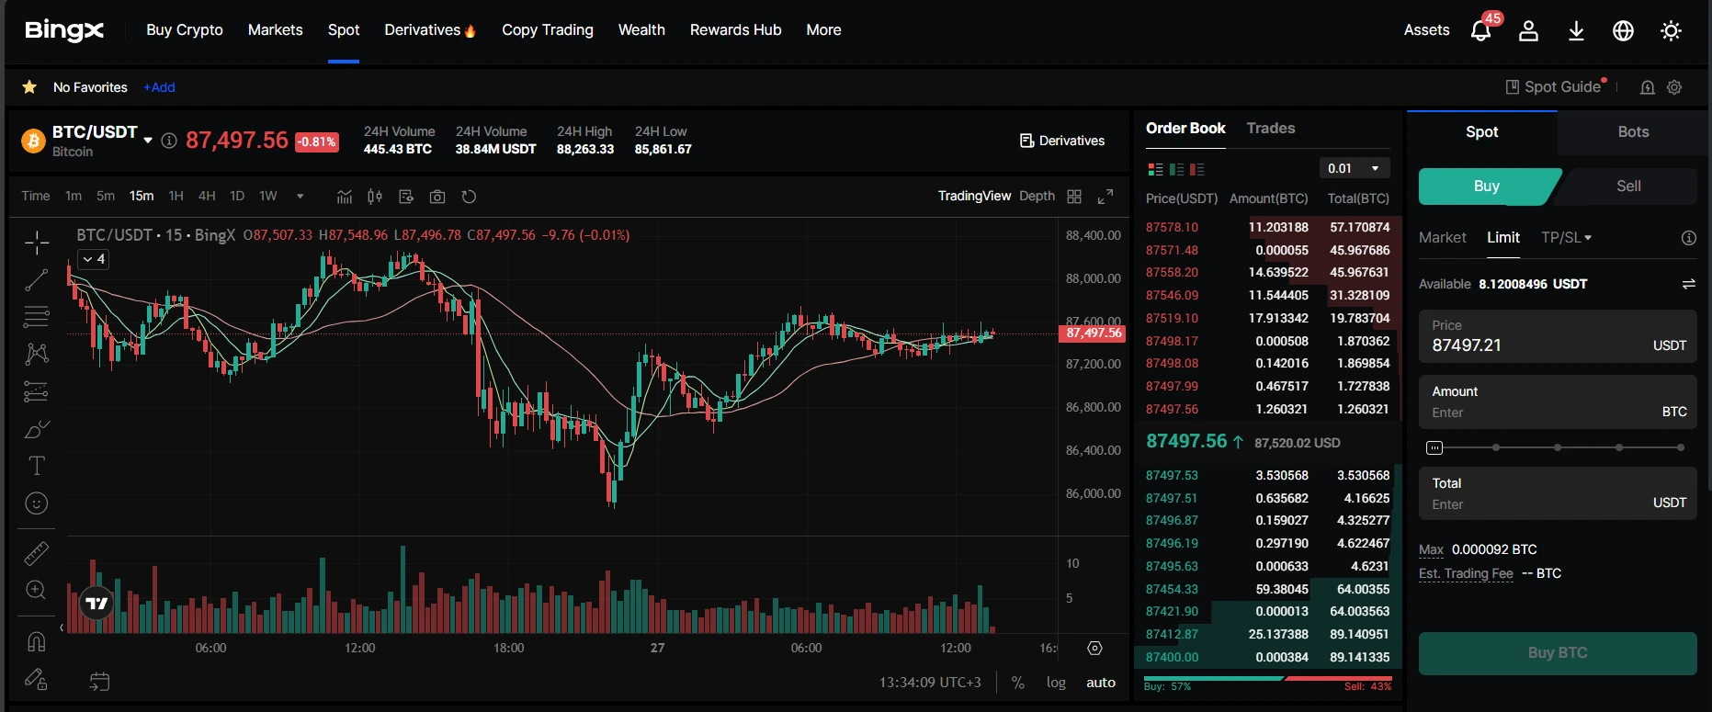The image size is (1712, 712).
Task: Open chart display settings icon
Action: pyautogui.click(x=406, y=197)
